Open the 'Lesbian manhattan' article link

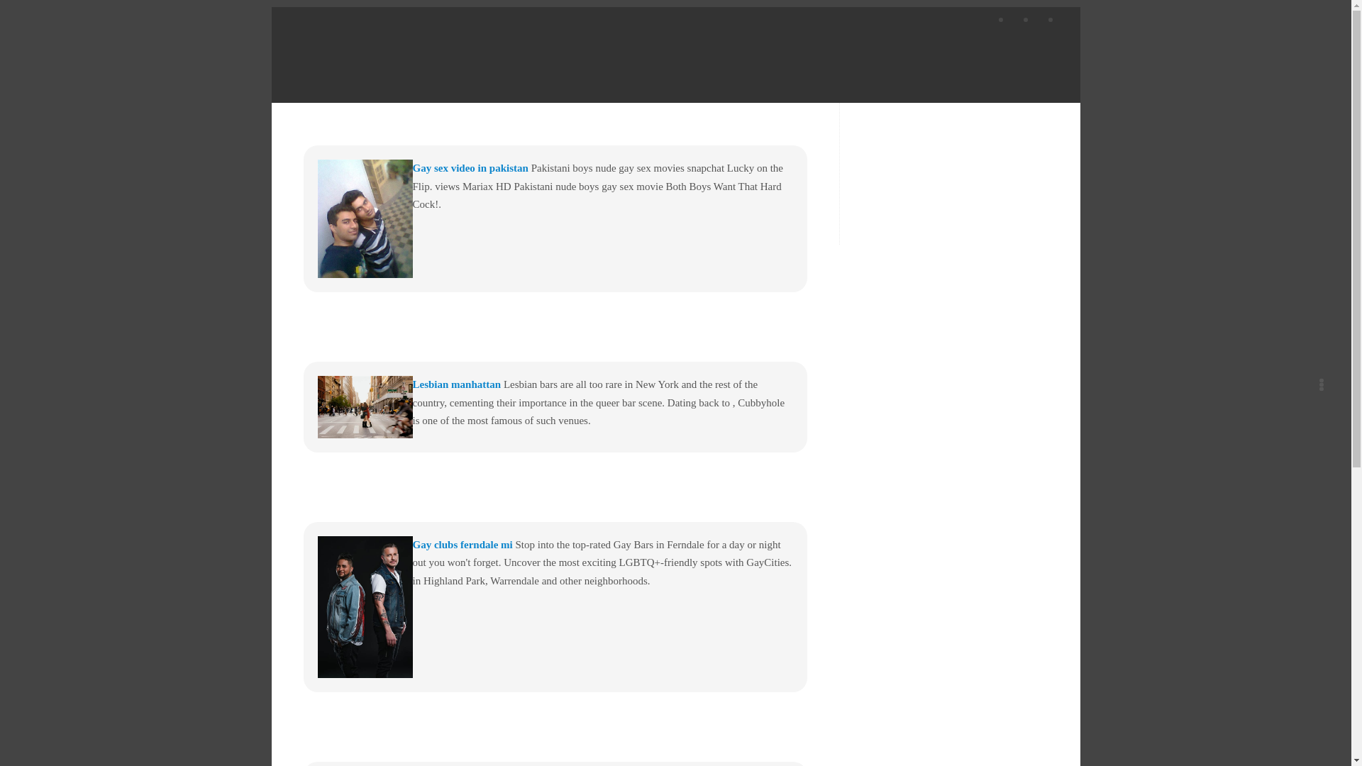457,384
